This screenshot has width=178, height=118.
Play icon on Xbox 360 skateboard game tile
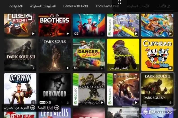[x=136, y=34]
